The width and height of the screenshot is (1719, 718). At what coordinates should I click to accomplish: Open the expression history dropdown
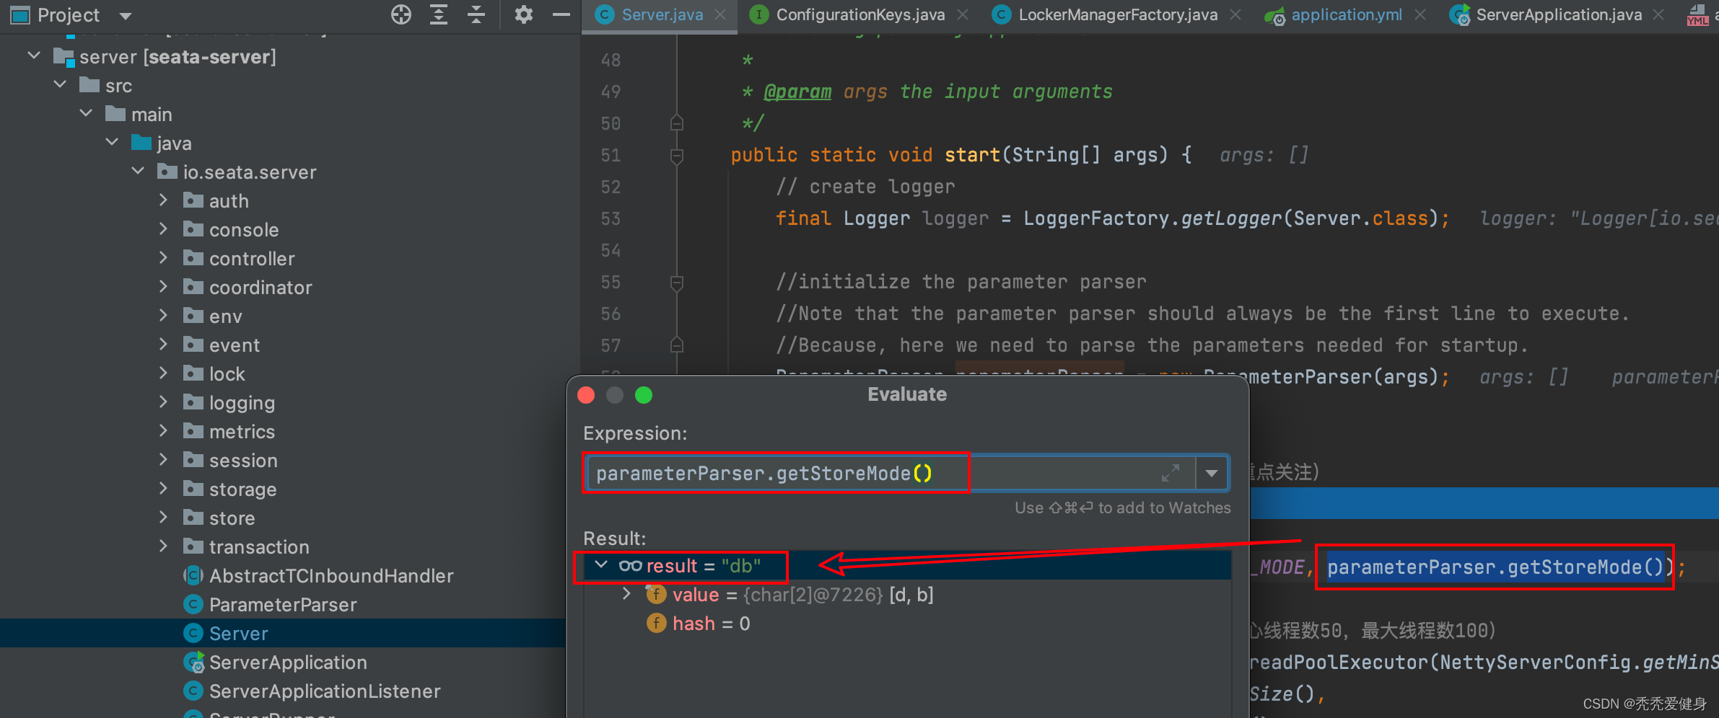pyautogui.click(x=1212, y=474)
